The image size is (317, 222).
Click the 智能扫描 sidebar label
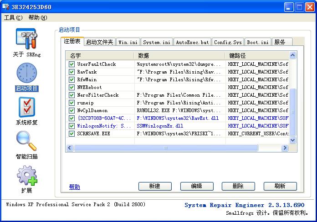click(27, 157)
